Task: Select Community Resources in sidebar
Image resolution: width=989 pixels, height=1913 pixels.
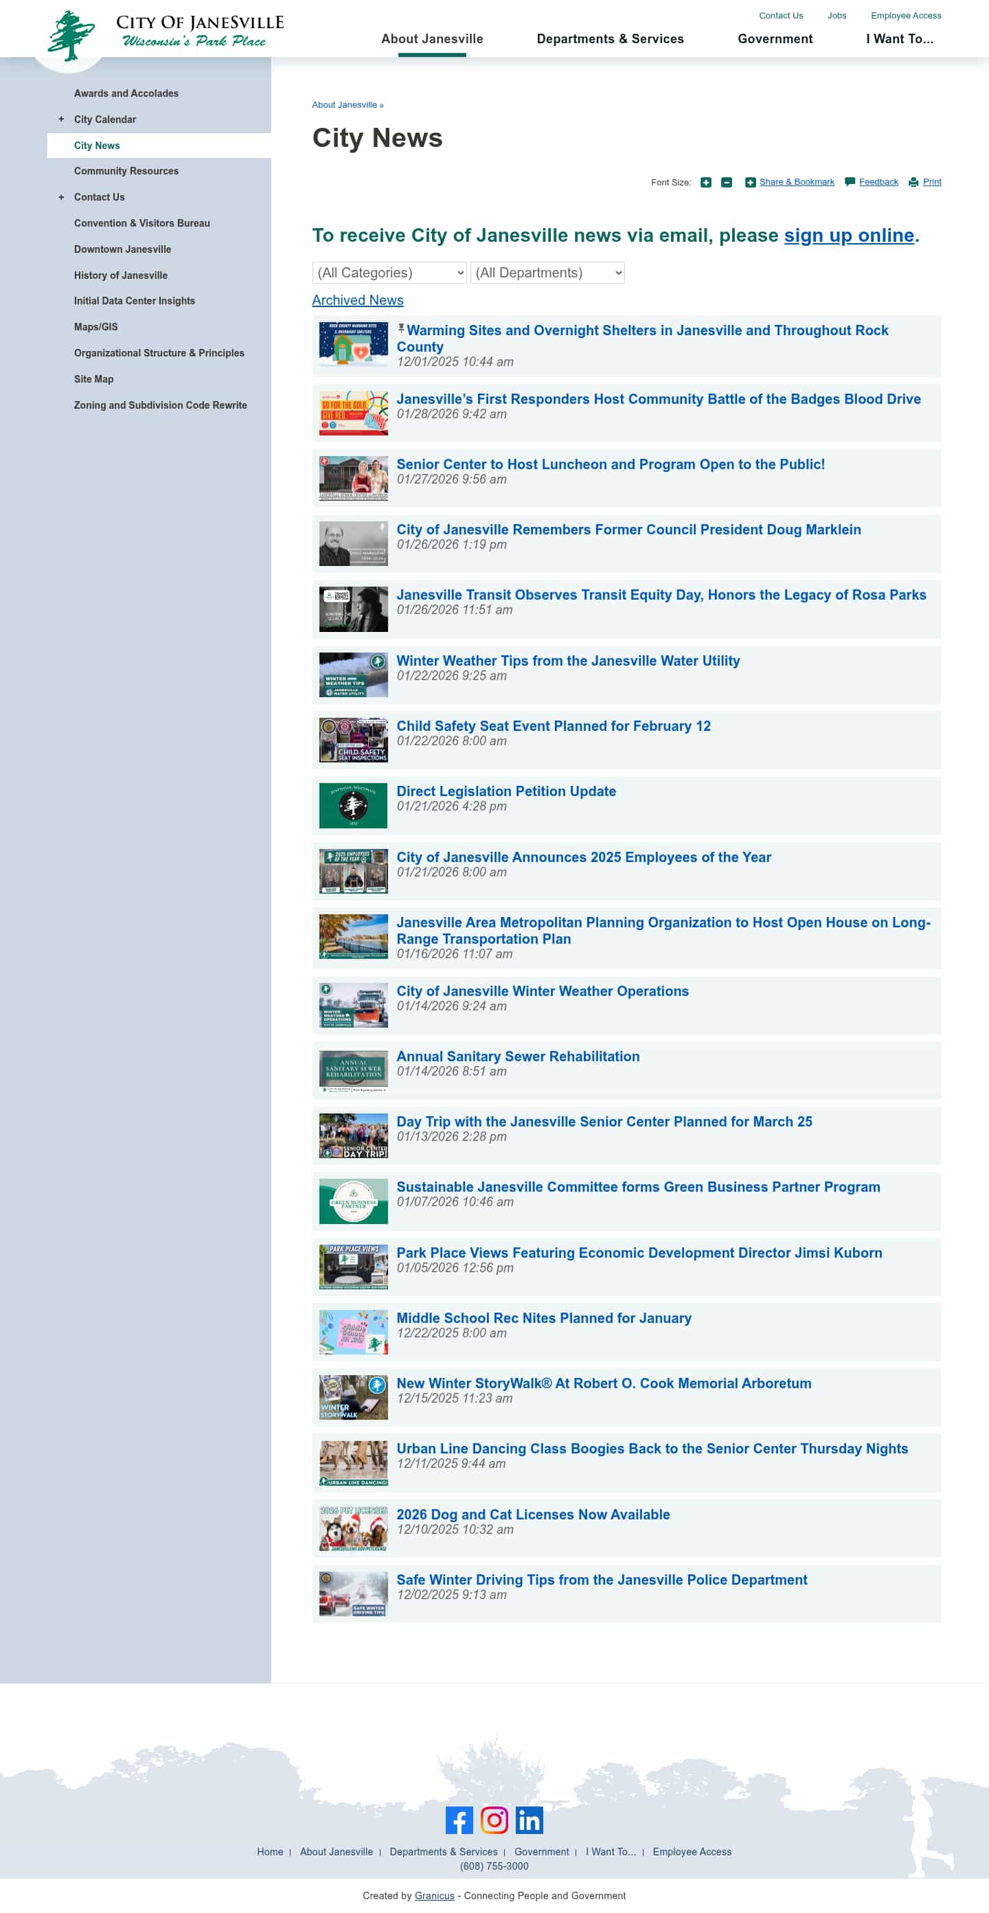Action: 126,171
